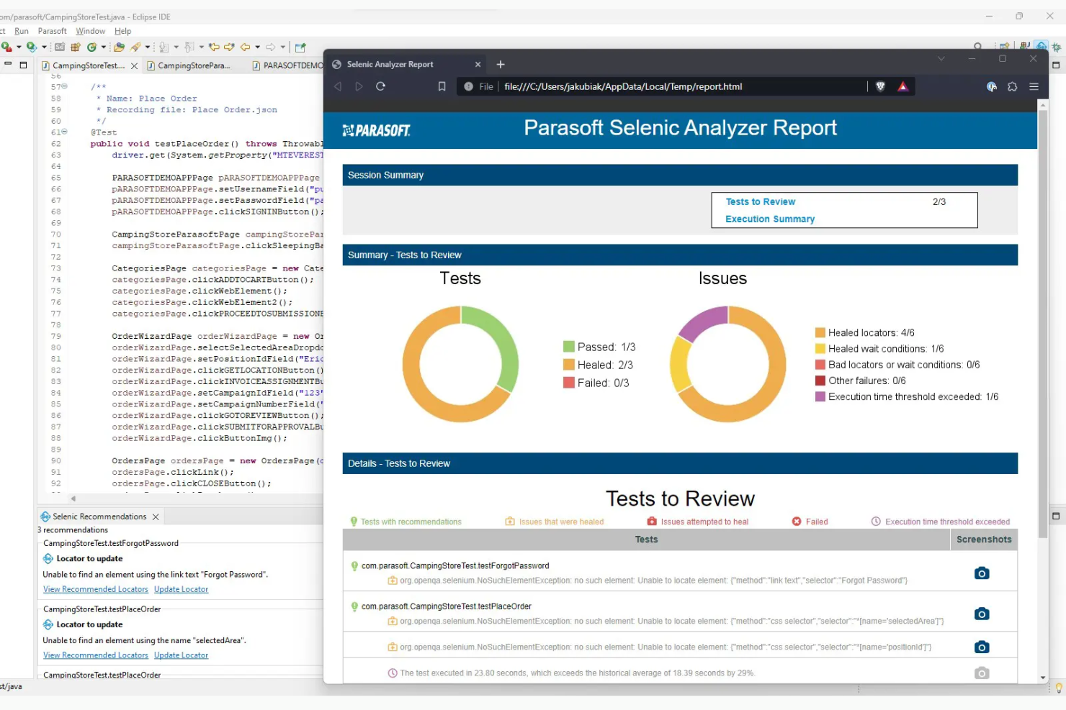Open the Brave hamburger menu
The height and width of the screenshot is (710, 1066).
point(1034,86)
